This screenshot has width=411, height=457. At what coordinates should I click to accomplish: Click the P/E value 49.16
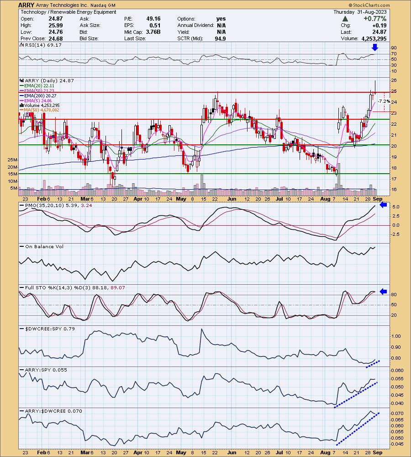pos(153,19)
